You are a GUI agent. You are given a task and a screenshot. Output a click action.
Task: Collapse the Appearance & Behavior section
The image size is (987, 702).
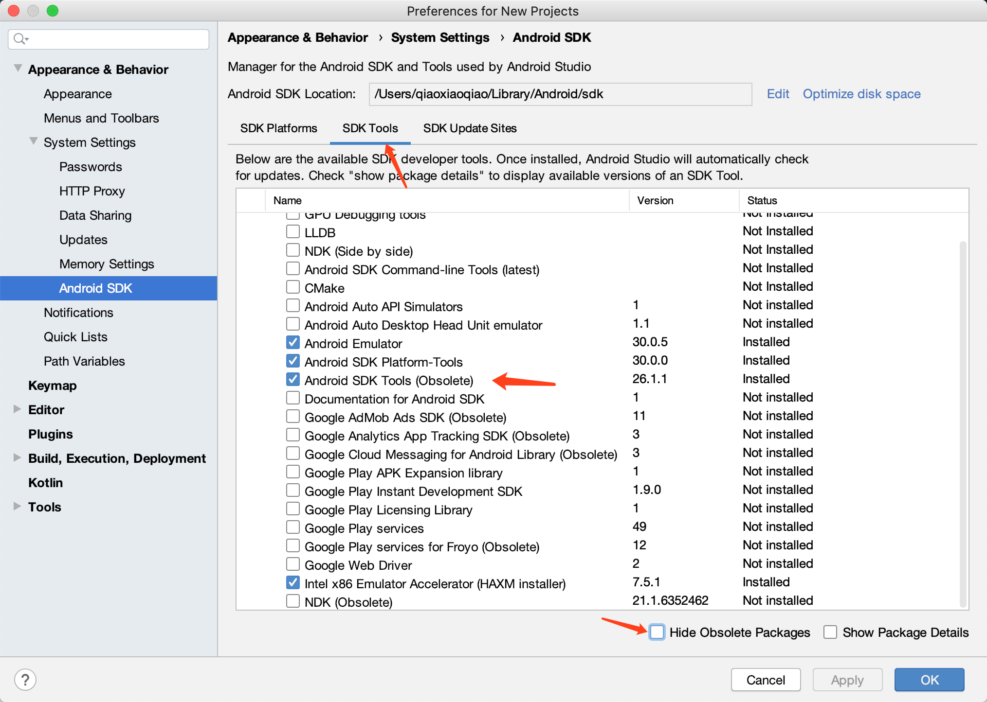tap(18, 68)
